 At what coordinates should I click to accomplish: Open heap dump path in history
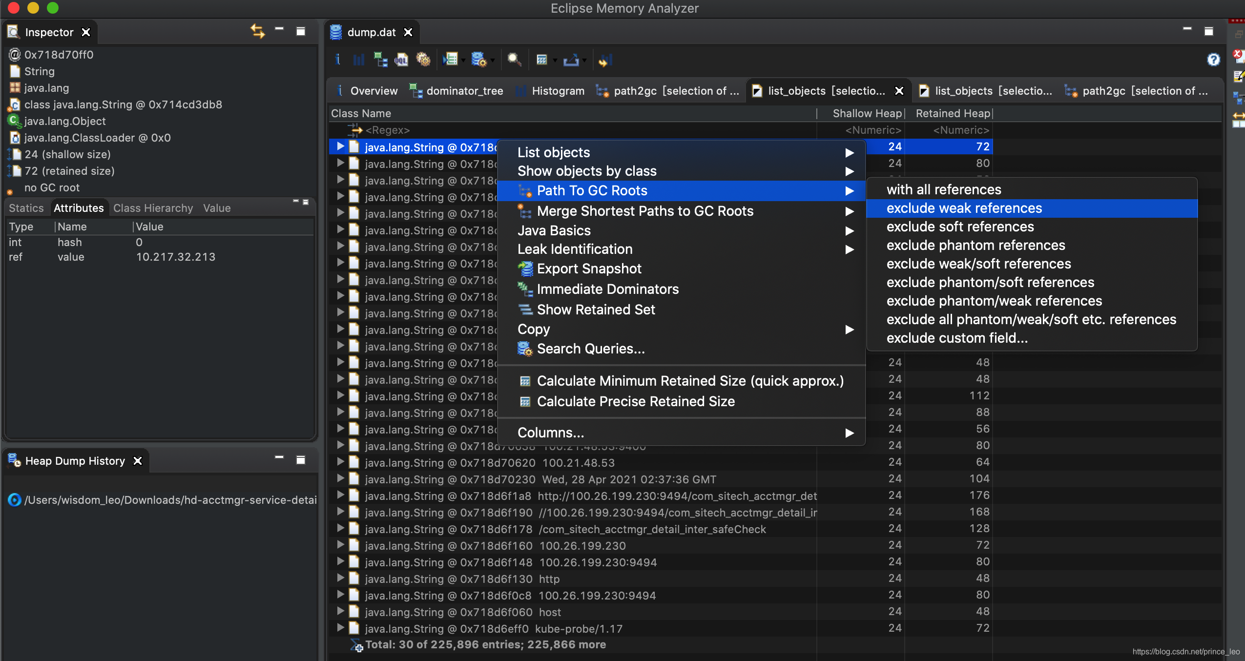pyautogui.click(x=170, y=500)
